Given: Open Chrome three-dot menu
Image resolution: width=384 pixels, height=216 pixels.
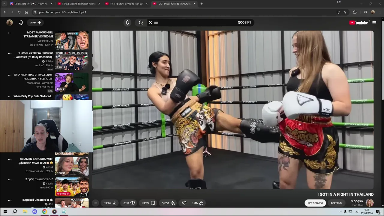Looking at the screenshot, I should click(x=380, y=12).
